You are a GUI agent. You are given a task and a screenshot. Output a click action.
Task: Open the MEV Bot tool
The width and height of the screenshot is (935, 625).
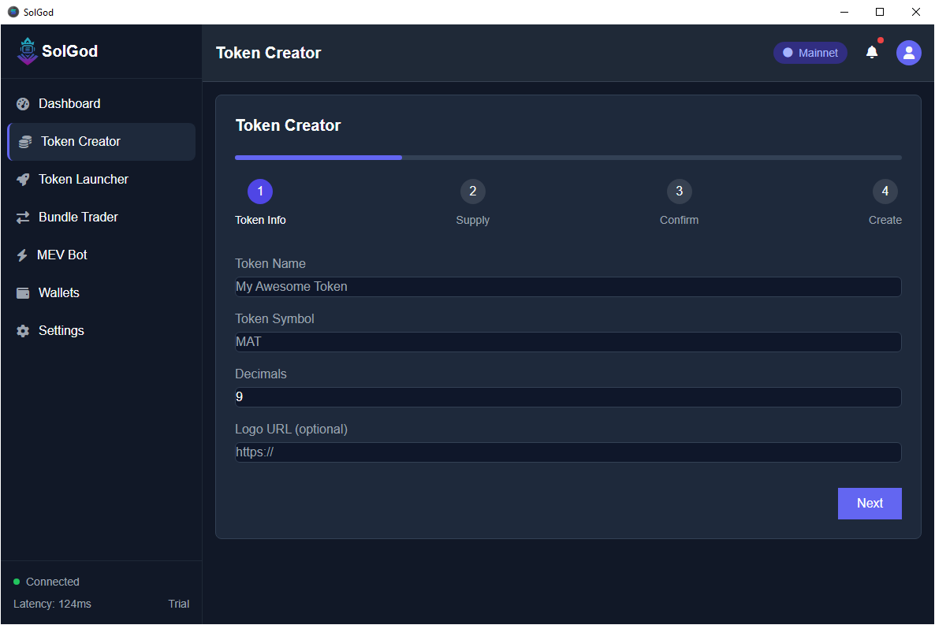point(23,255)
